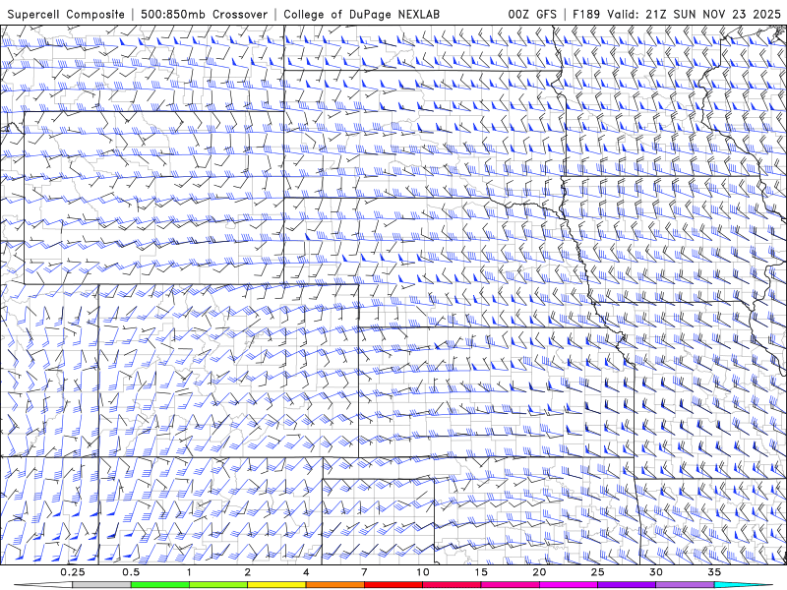Viewport: 787px width, 590px height.
Task: Select the orange swatch between 4 and 7
Action: click(x=334, y=585)
